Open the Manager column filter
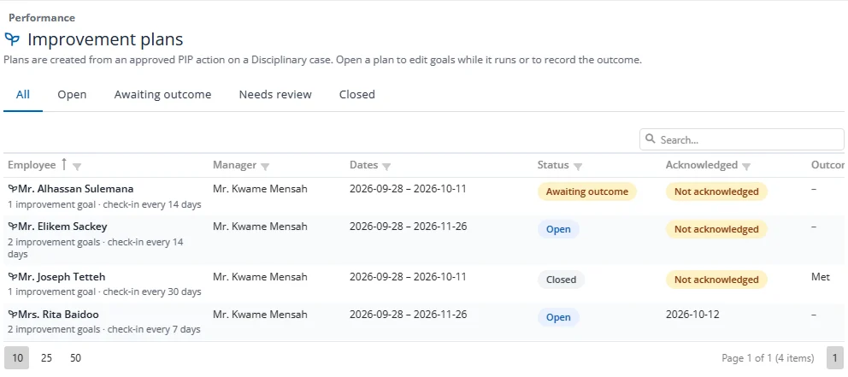 click(265, 167)
